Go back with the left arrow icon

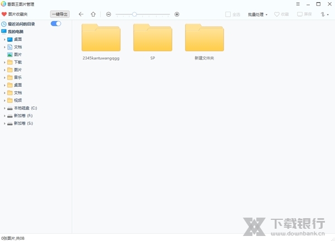click(x=81, y=14)
